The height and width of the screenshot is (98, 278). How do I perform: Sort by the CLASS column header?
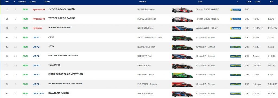33,2
